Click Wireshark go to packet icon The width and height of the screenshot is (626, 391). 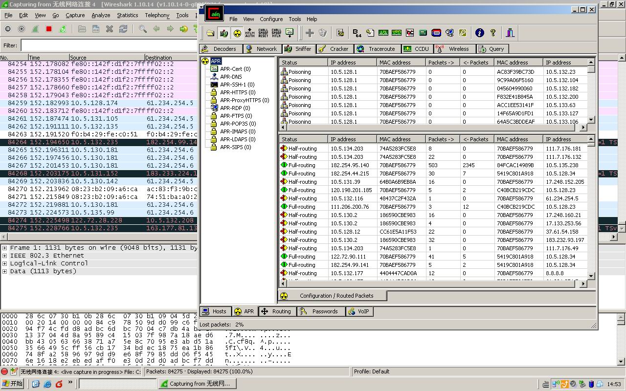pyautogui.click(x=183, y=29)
